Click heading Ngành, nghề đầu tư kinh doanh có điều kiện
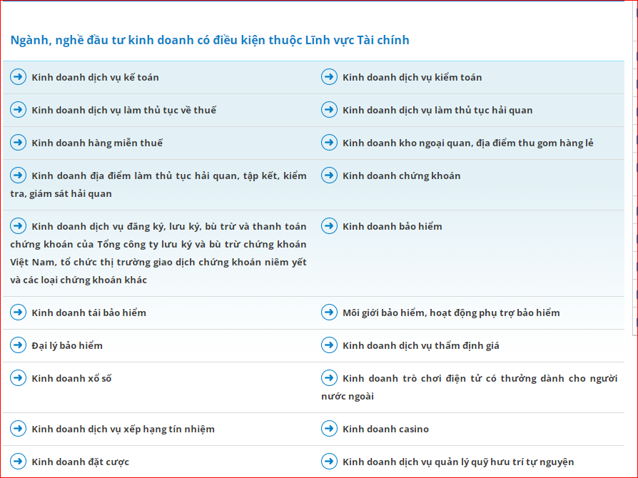Viewport: 638px width, 478px height. pyautogui.click(x=210, y=40)
